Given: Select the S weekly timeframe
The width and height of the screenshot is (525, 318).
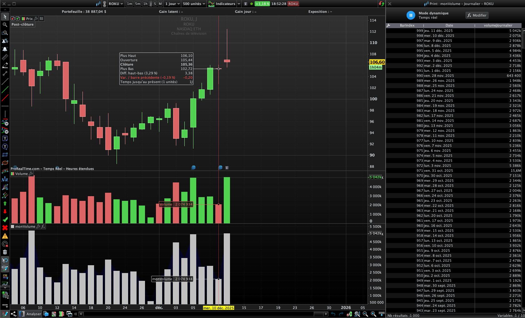Looking at the screenshot, I should [155, 4].
